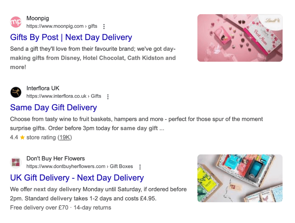Open three-dot menu for Moonpig result

[x=104, y=26]
